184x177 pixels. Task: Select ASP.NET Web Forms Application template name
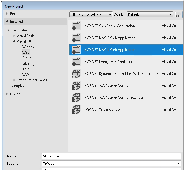click(110, 26)
